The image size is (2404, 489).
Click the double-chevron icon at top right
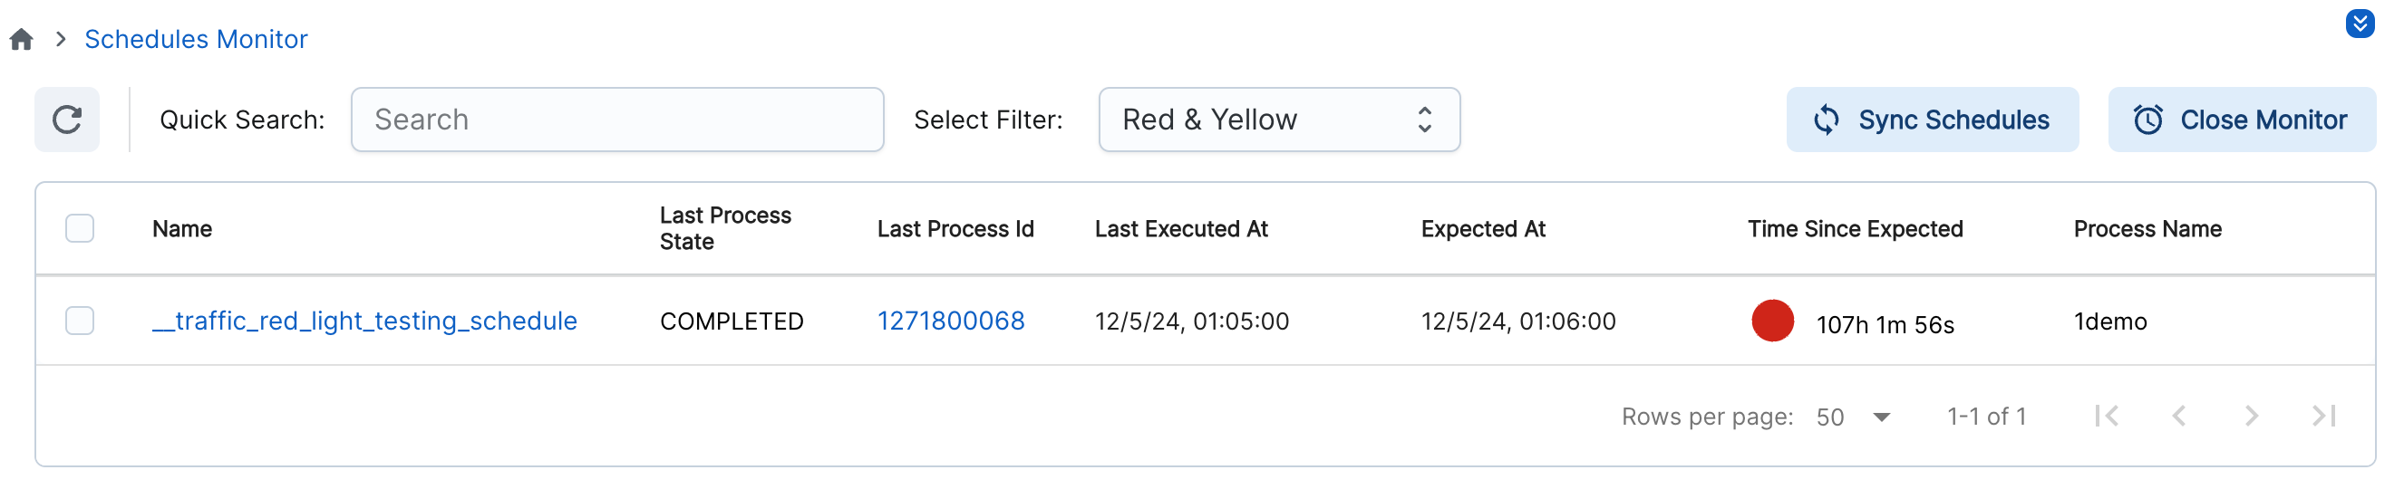[2360, 24]
